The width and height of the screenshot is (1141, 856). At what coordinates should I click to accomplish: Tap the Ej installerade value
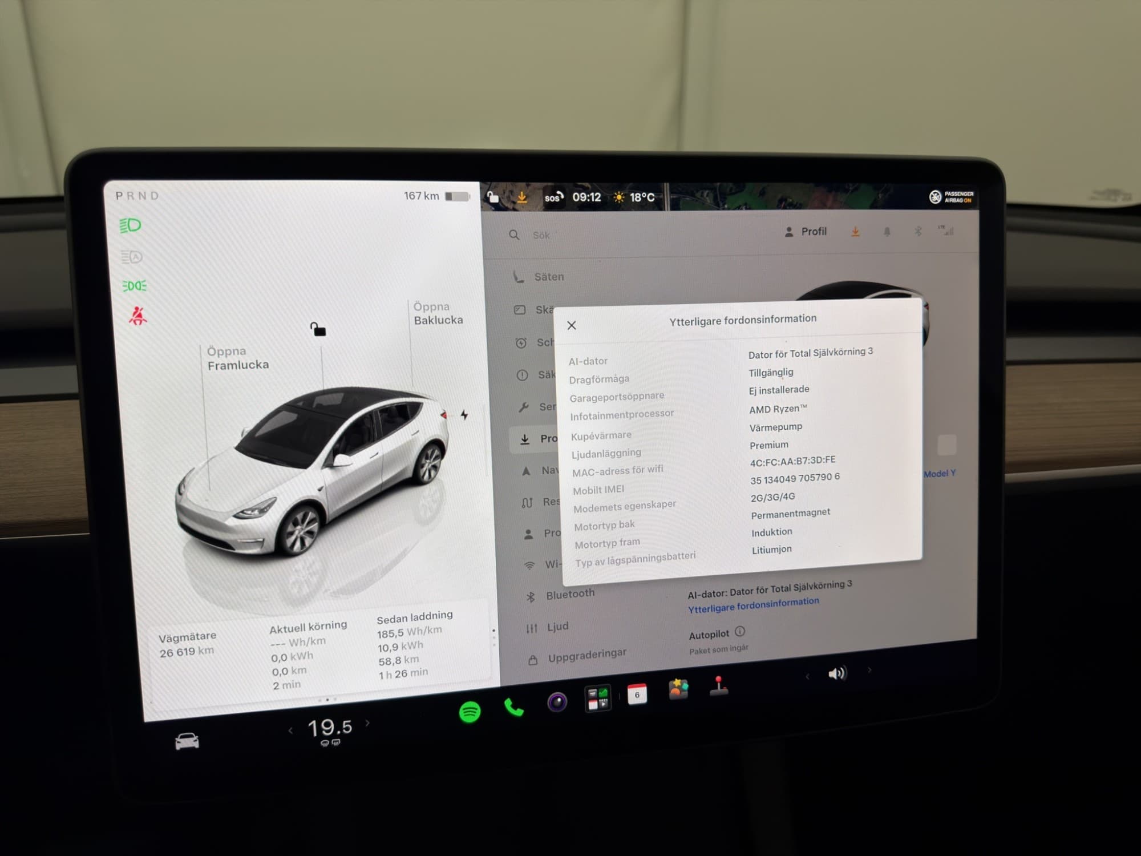click(779, 390)
